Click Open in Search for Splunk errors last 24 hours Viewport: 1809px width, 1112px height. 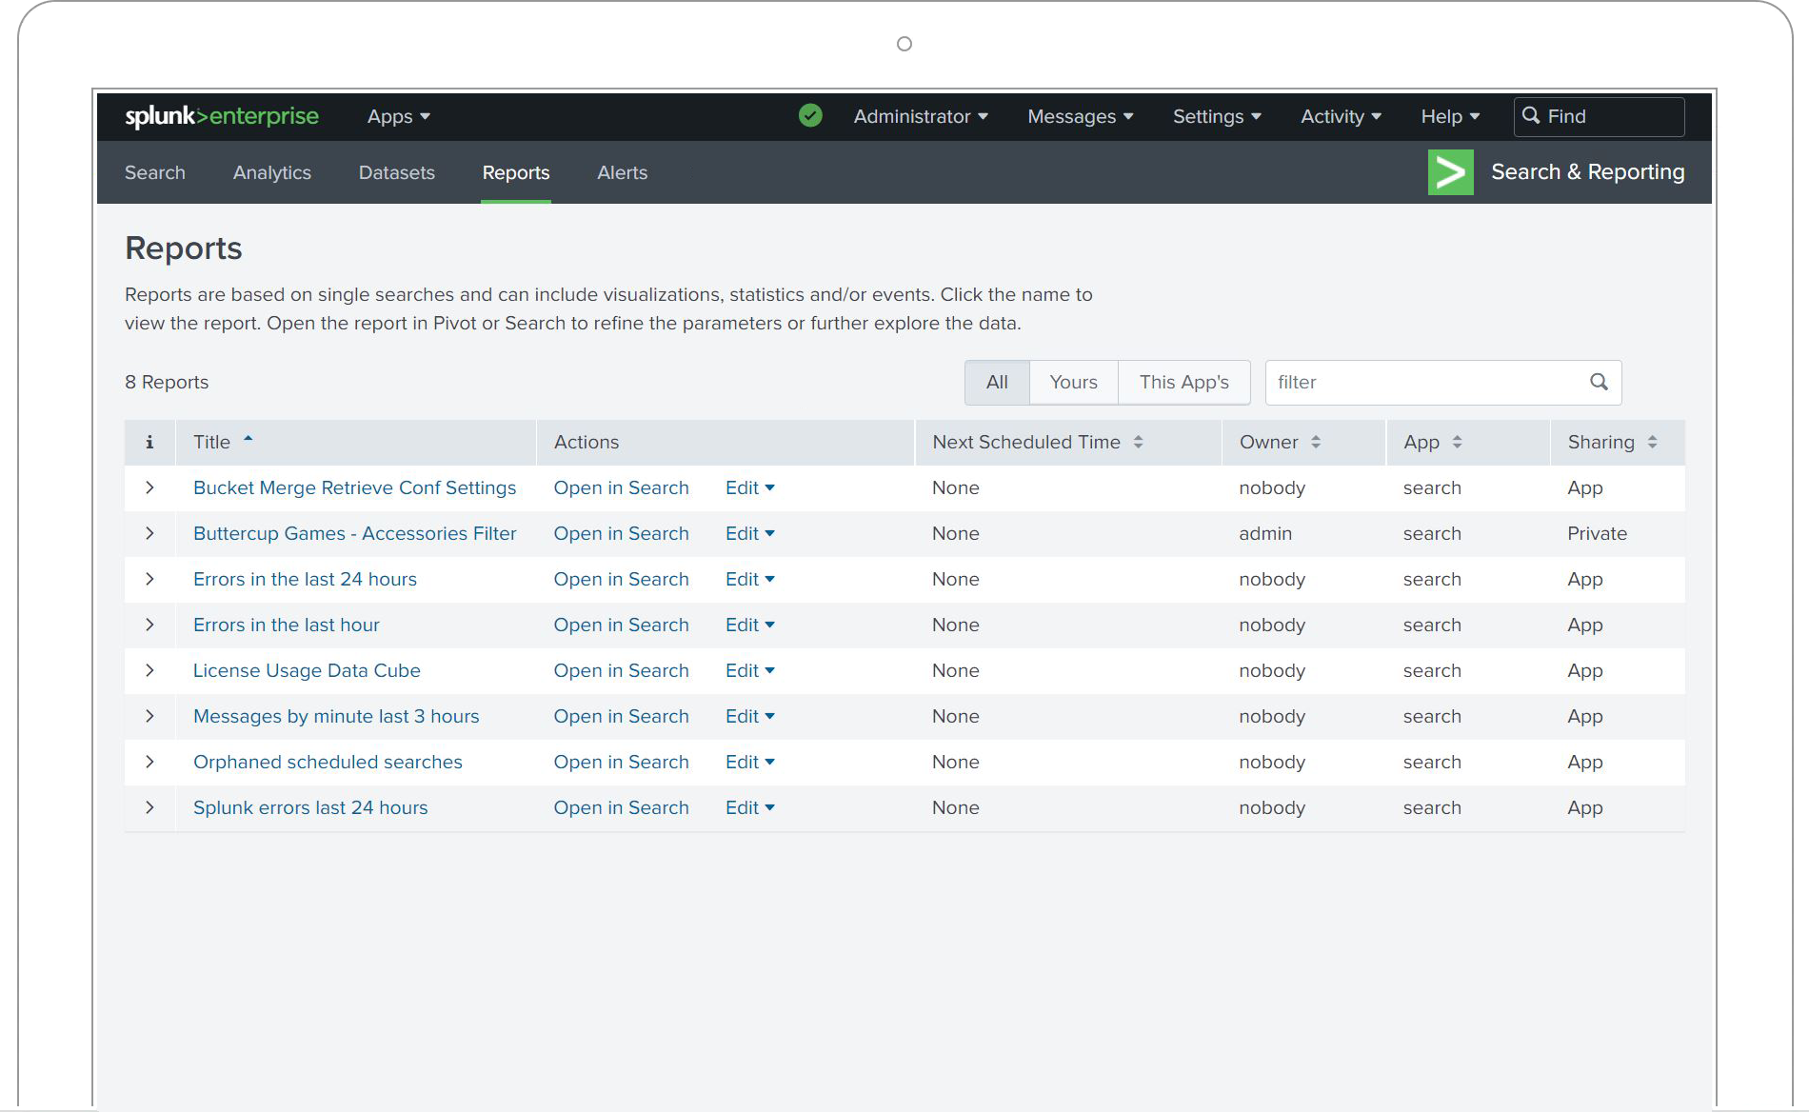pos(621,807)
